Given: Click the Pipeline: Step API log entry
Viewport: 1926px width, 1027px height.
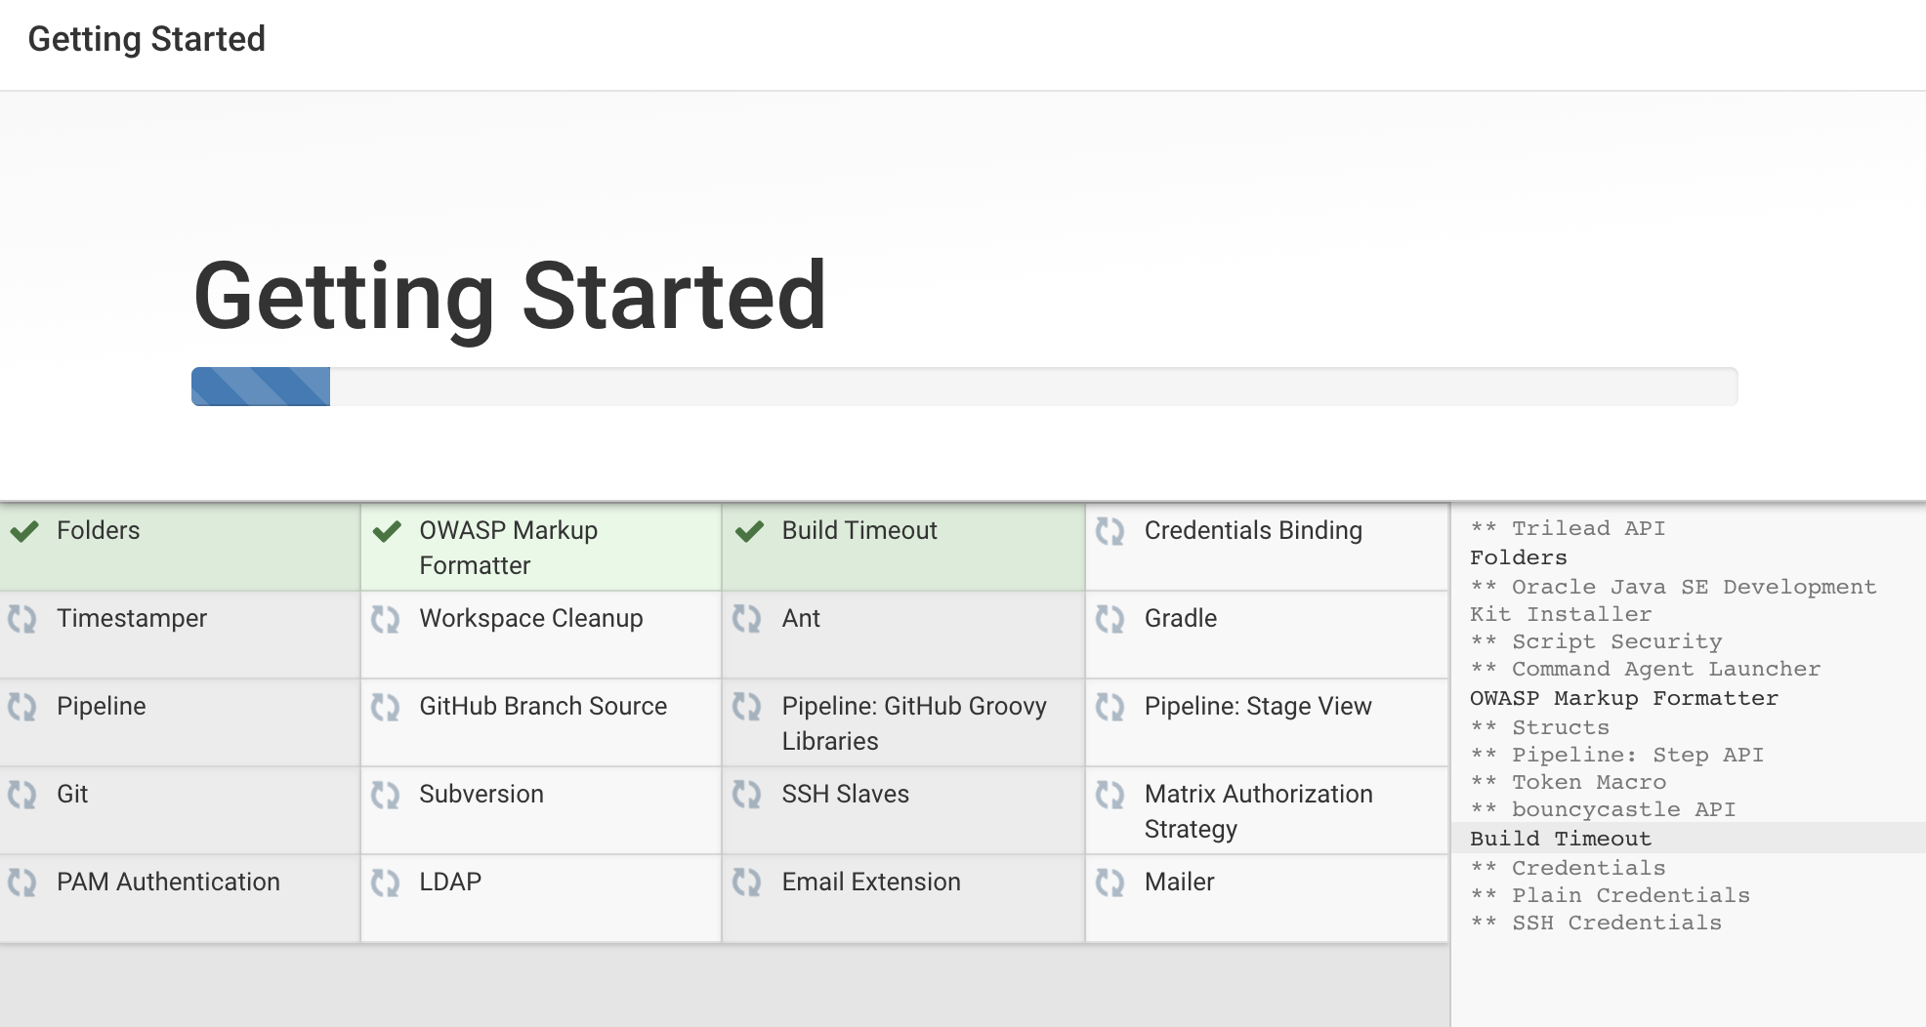Looking at the screenshot, I should pos(1617,755).
